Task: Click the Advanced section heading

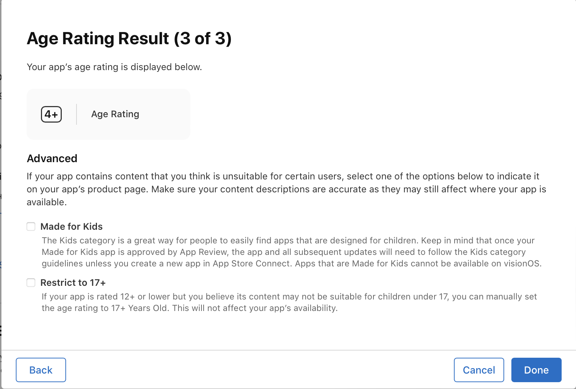Action: [52, 159]
